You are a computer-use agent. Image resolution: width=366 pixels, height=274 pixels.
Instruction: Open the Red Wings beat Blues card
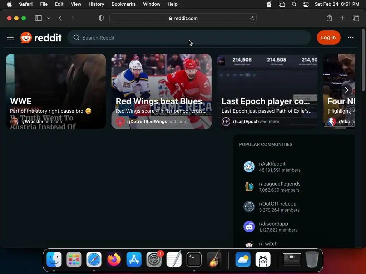(x=162, y=91)
